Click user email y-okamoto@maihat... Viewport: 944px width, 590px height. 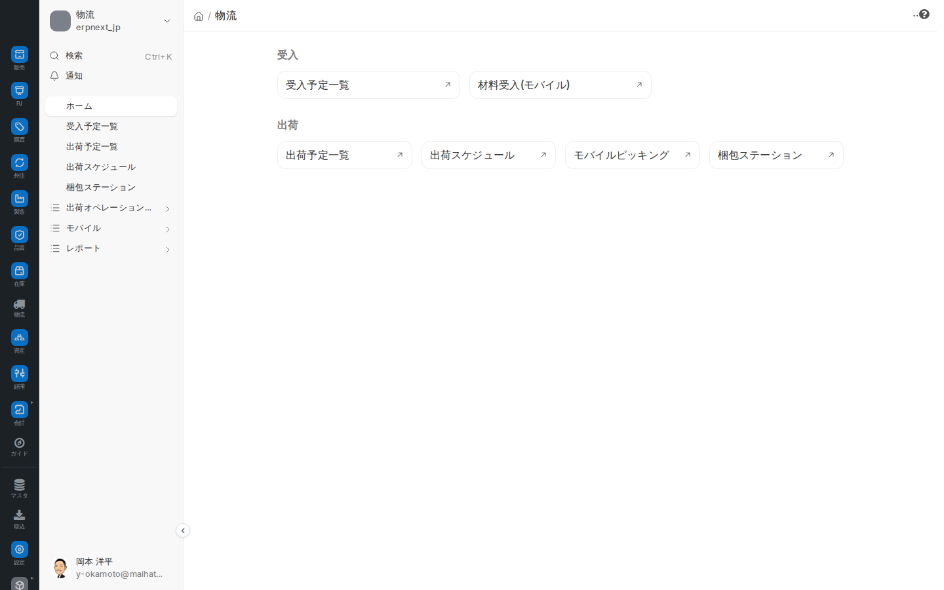click(119, 574)
